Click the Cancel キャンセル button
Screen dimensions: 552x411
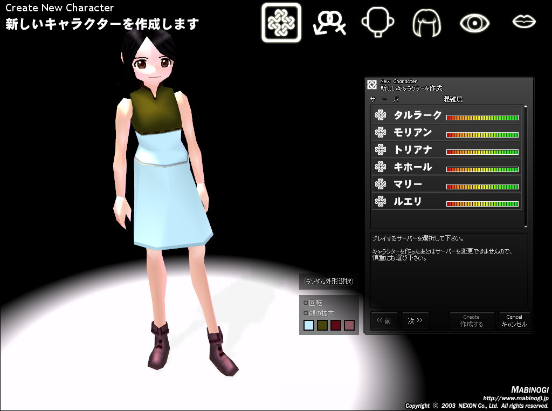pyautogui.click(x=514, y=320)
